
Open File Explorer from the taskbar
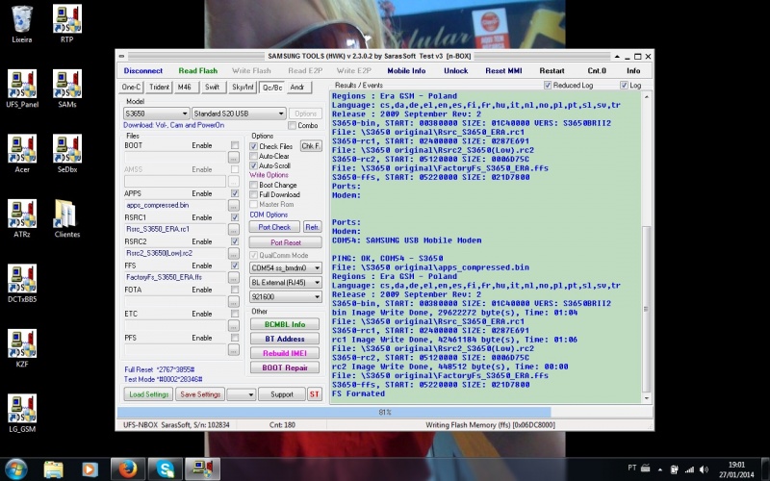coord(53,469)
